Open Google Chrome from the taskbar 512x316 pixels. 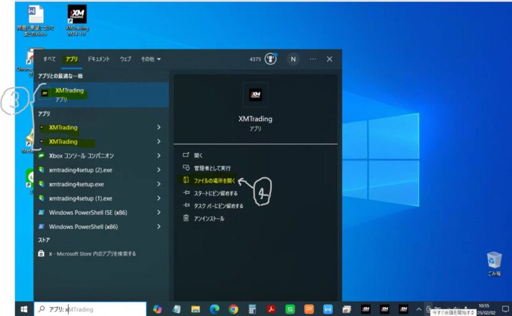click(x=234, y=309)
